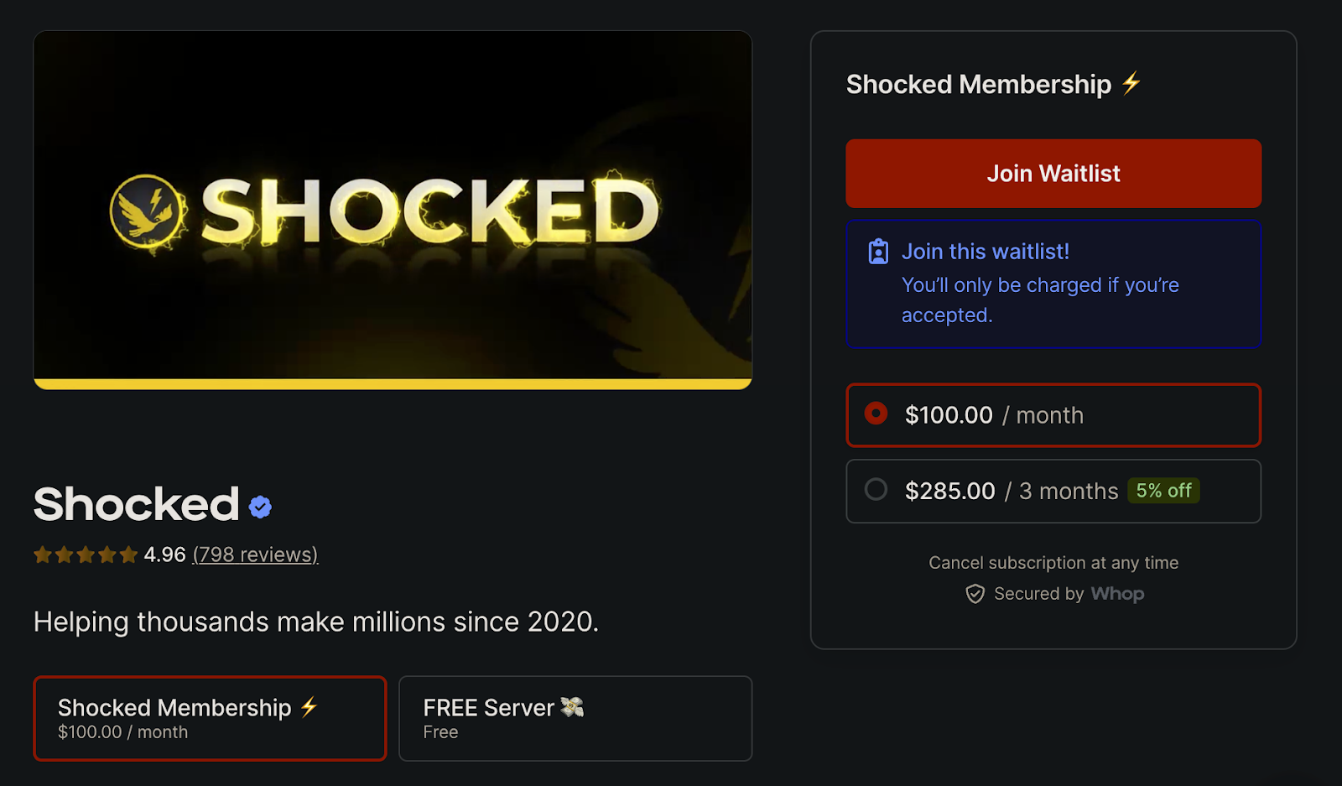The width and height of the screenshot is (1342, 786).
Task: Click the 4.96 rating value
Action: [164, 554]
